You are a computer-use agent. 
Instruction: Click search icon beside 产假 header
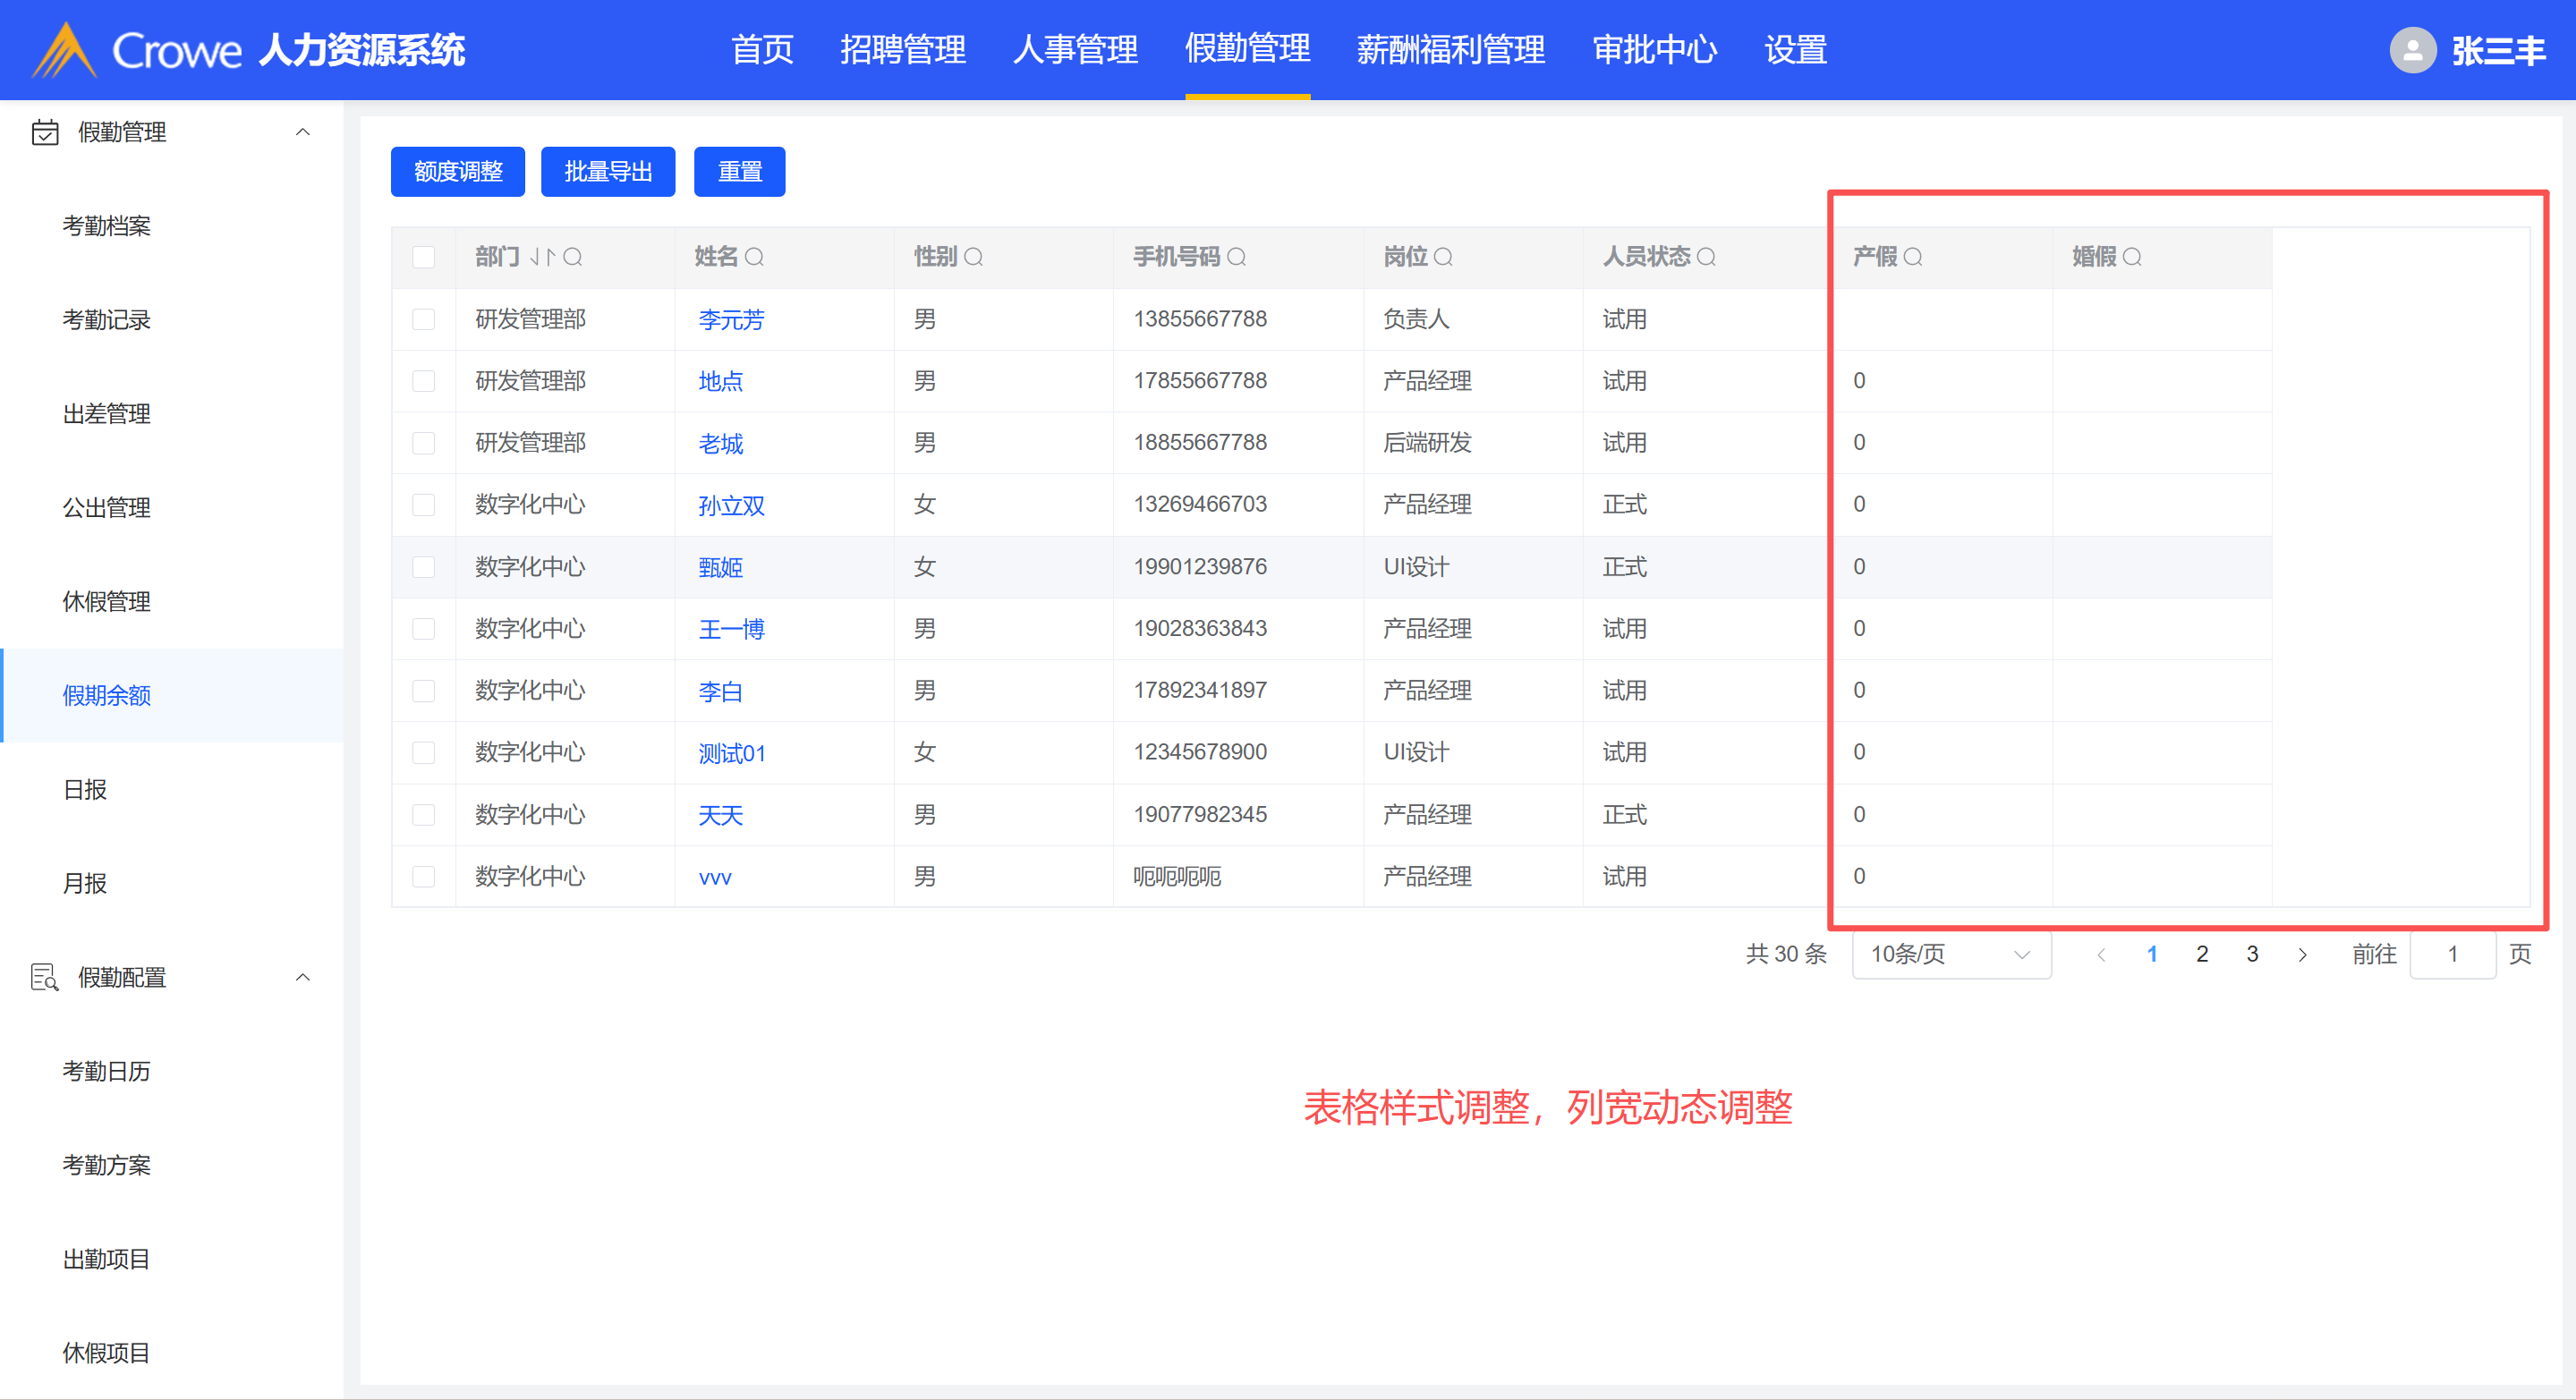click(x=1912, y=257)
